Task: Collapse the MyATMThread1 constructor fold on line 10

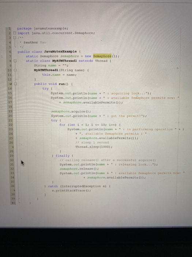Action: (15, 70)
